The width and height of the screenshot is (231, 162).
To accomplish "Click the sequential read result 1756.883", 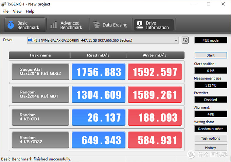I will click(99, 72).
